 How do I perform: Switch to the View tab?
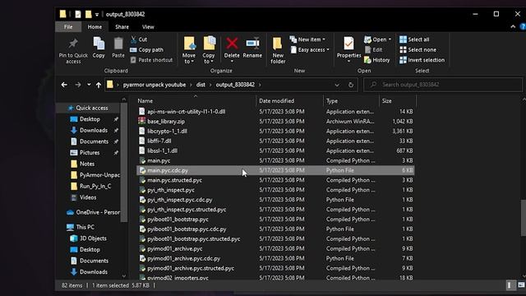148,27
